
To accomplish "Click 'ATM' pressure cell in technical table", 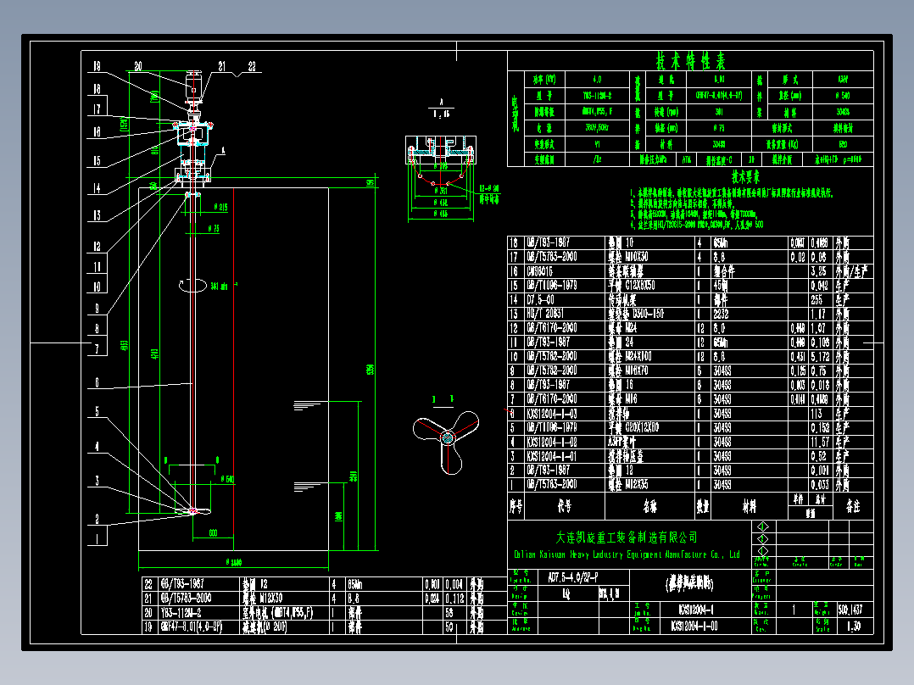I will [x=688, y=159].
